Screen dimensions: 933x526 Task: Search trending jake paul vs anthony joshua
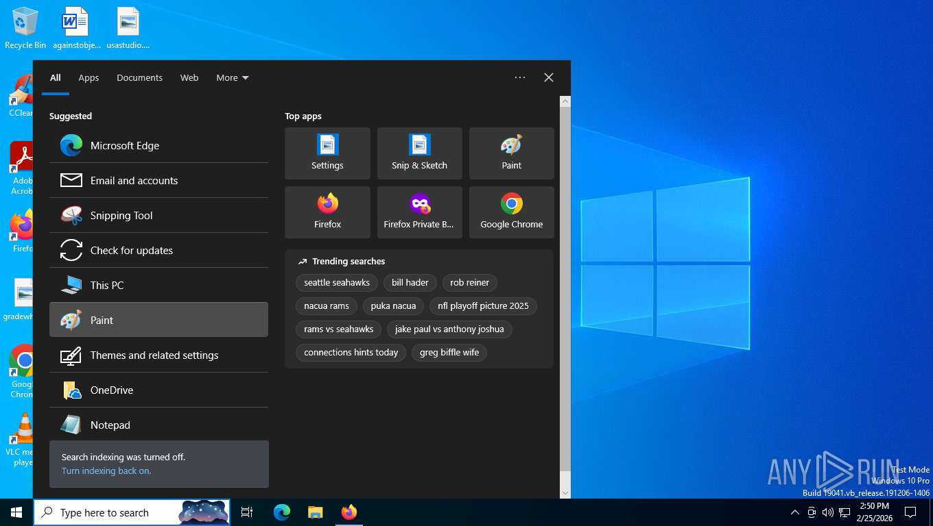click(449, 329)
